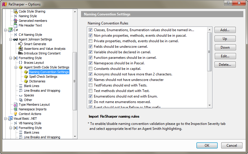Open Spell Check Settings page

[x=43, y=77]
